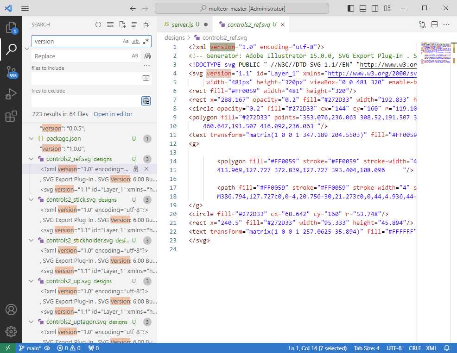Image resolution: width=457 pixels, height=353 pixels.
Task: Open the Search view in the activity bar
Action: tap(11, 49)
